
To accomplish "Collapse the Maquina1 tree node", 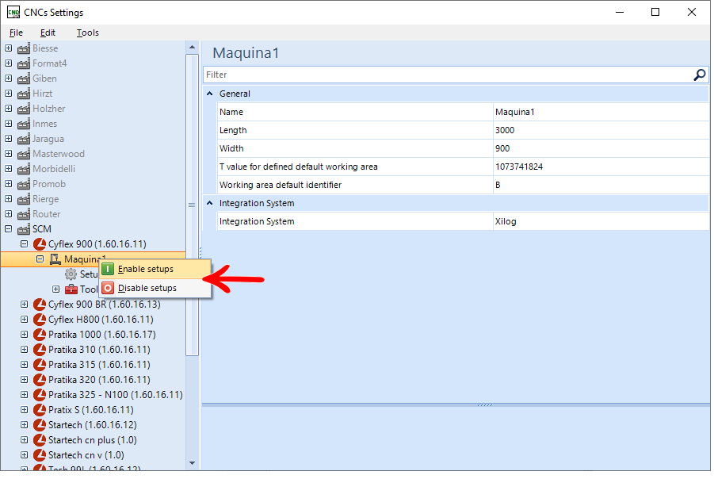I will coord(40,259).
